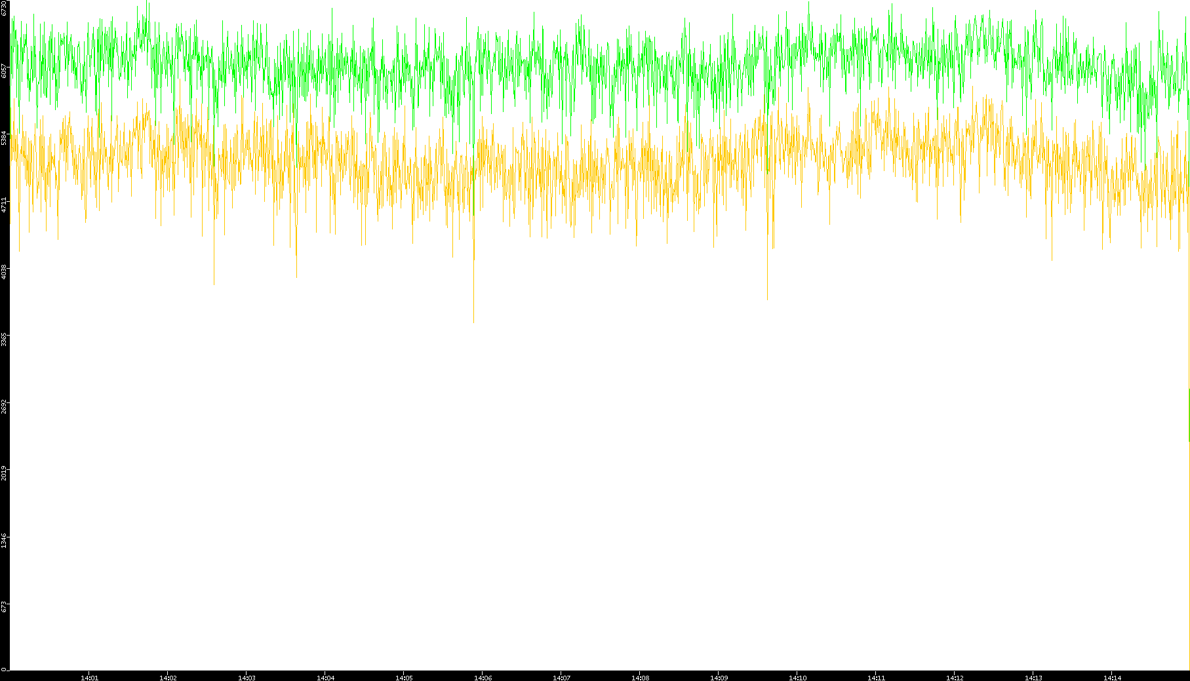
Task: Click the 14:01 time label
Action: [x=89, y=678]
